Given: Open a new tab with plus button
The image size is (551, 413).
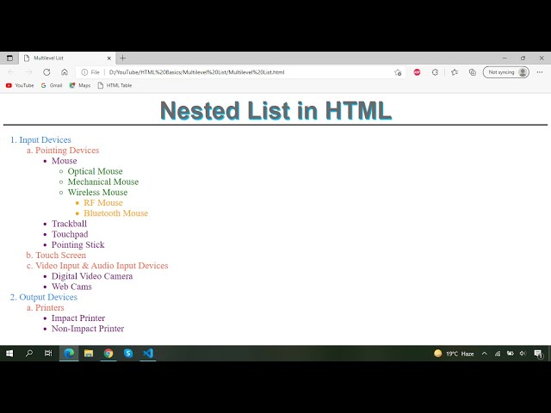Looking at the screenshot, I should pos(122,58).
